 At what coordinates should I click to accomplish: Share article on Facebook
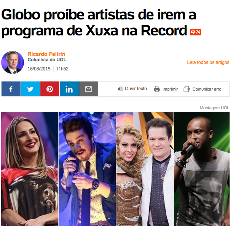coord(11,89)
